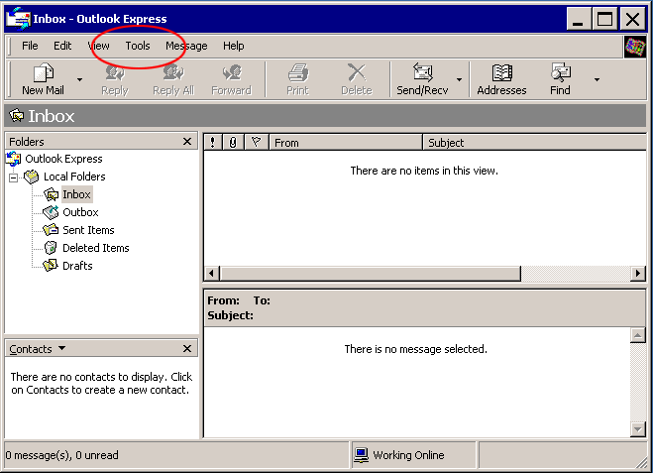653x473 pixels.
Task: Open the New Mail dropdown arrow
Action: 79,79
